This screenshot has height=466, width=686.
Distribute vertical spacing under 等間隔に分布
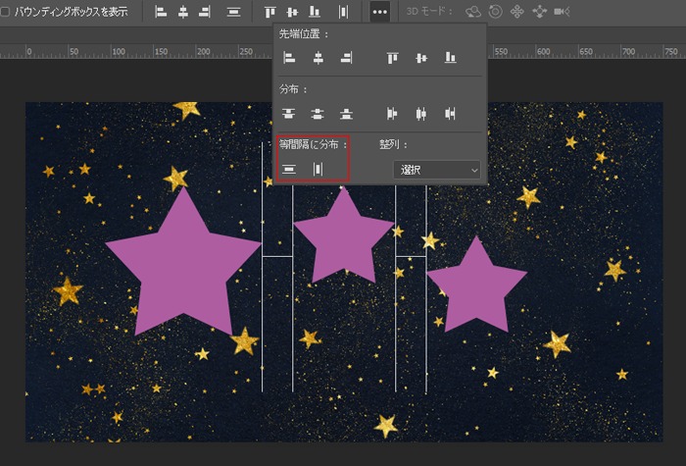289,169
